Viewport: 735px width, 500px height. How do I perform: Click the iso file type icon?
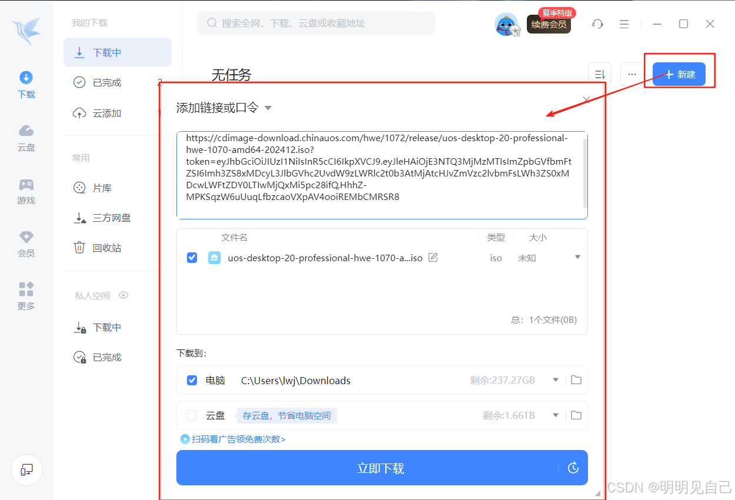point(214,258)
